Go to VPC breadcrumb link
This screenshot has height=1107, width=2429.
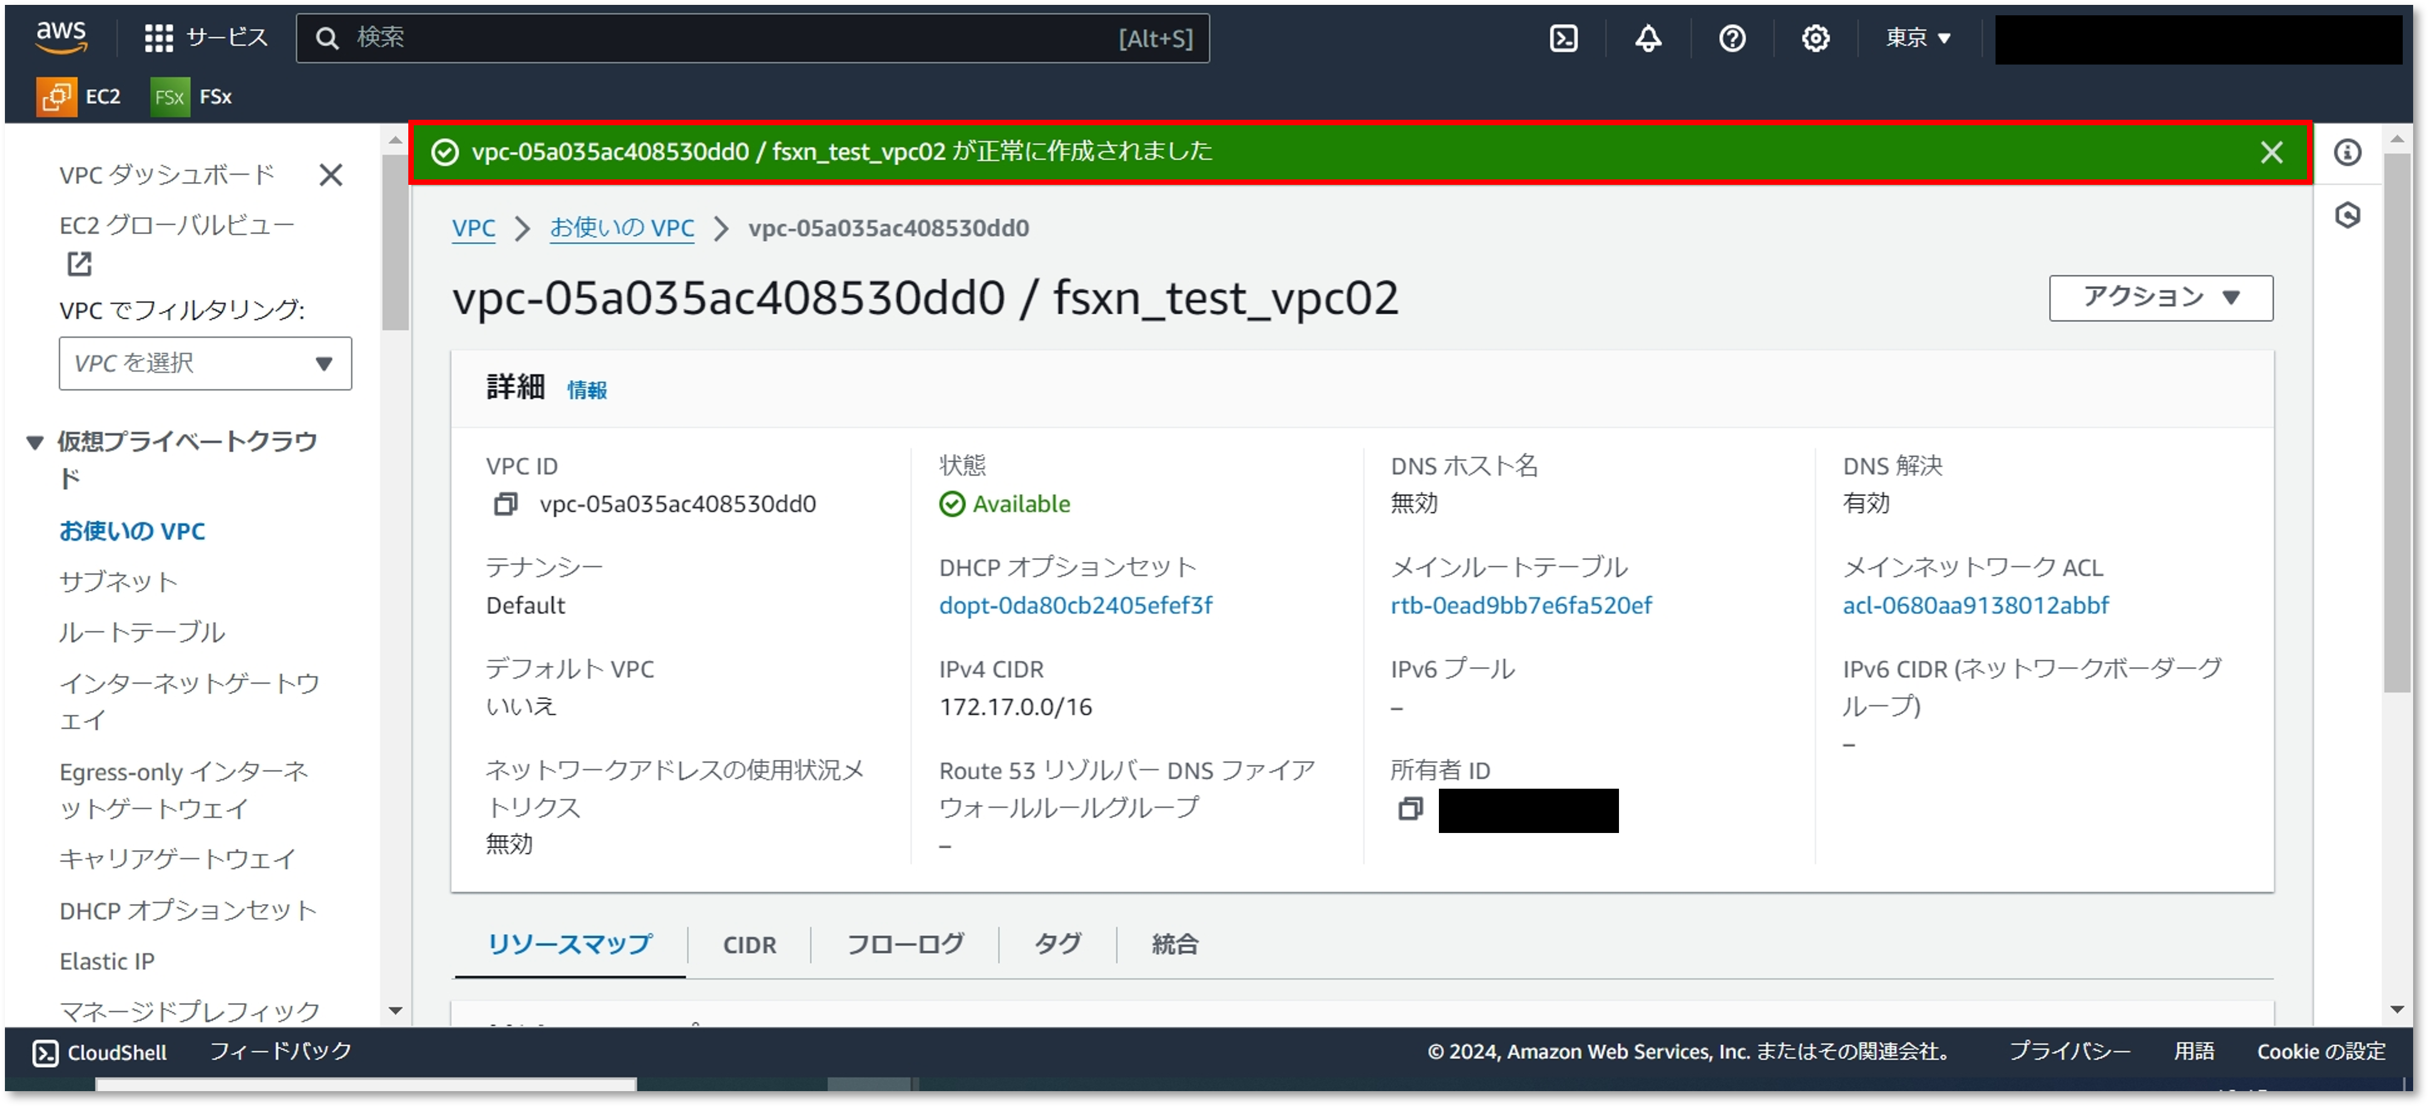[473, 228]
